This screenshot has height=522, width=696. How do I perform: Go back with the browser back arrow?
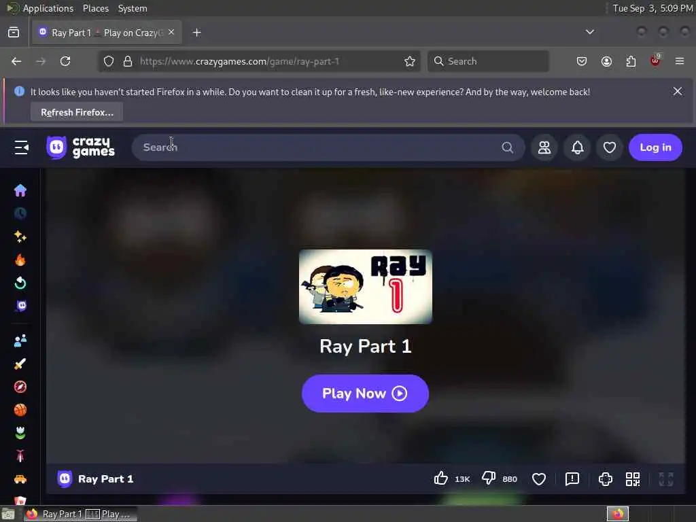pos(16,61)
